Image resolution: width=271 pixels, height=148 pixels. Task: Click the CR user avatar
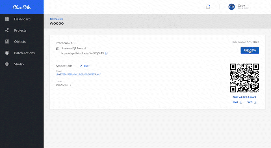point(232,7)
